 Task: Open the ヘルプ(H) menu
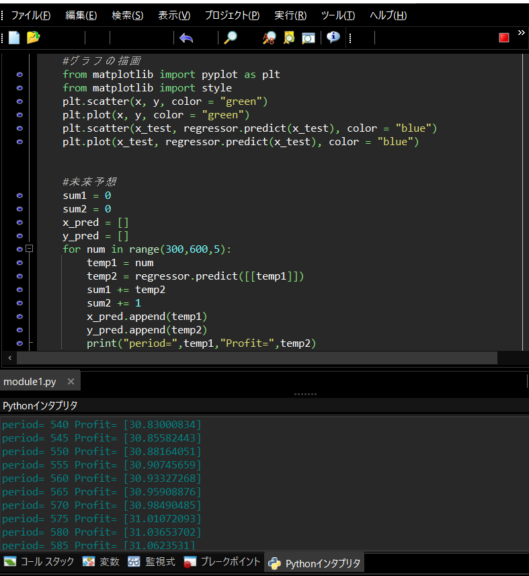(x=389, y=15)
